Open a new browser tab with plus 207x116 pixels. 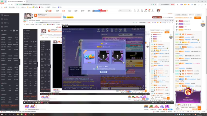(x=27, y=2)
